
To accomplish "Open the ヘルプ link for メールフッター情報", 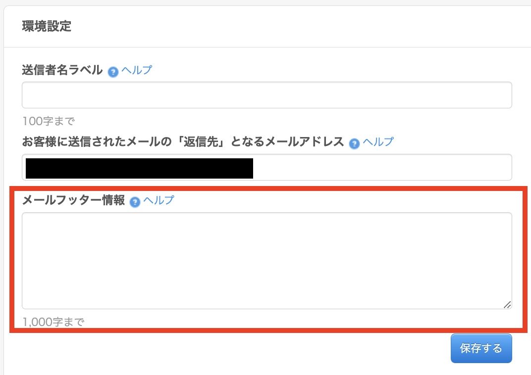I will point(159,200).
